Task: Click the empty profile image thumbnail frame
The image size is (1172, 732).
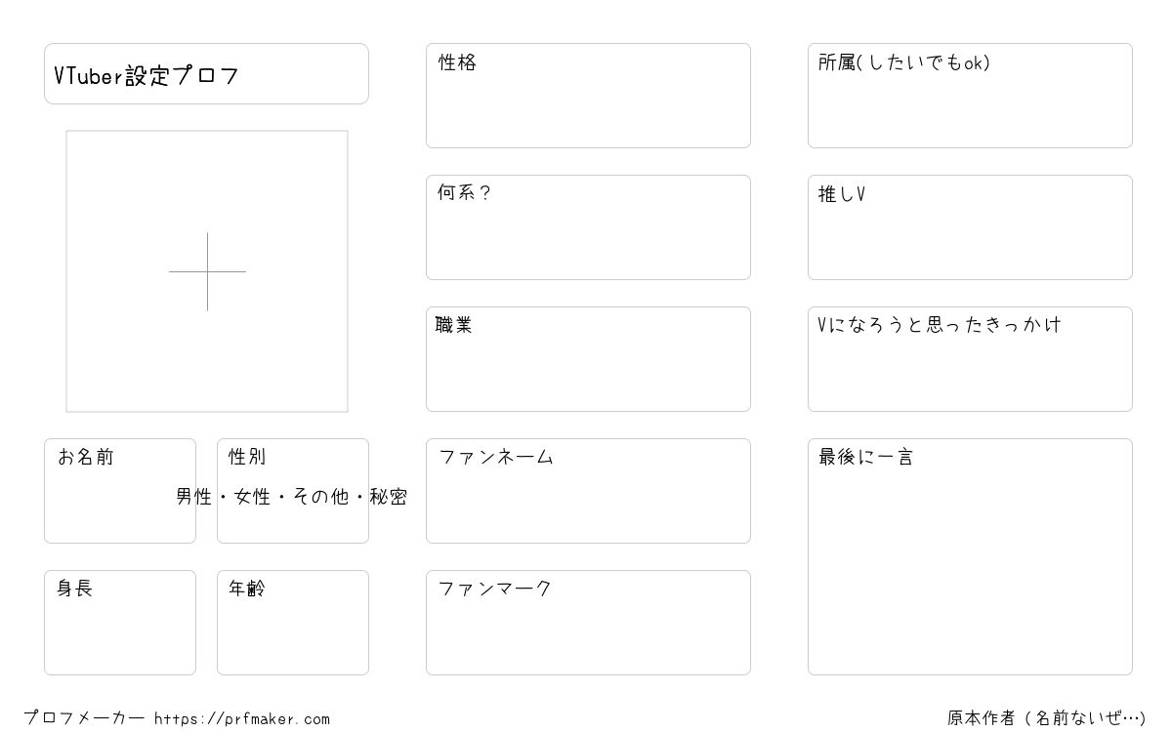Action: tap(207, 271)
